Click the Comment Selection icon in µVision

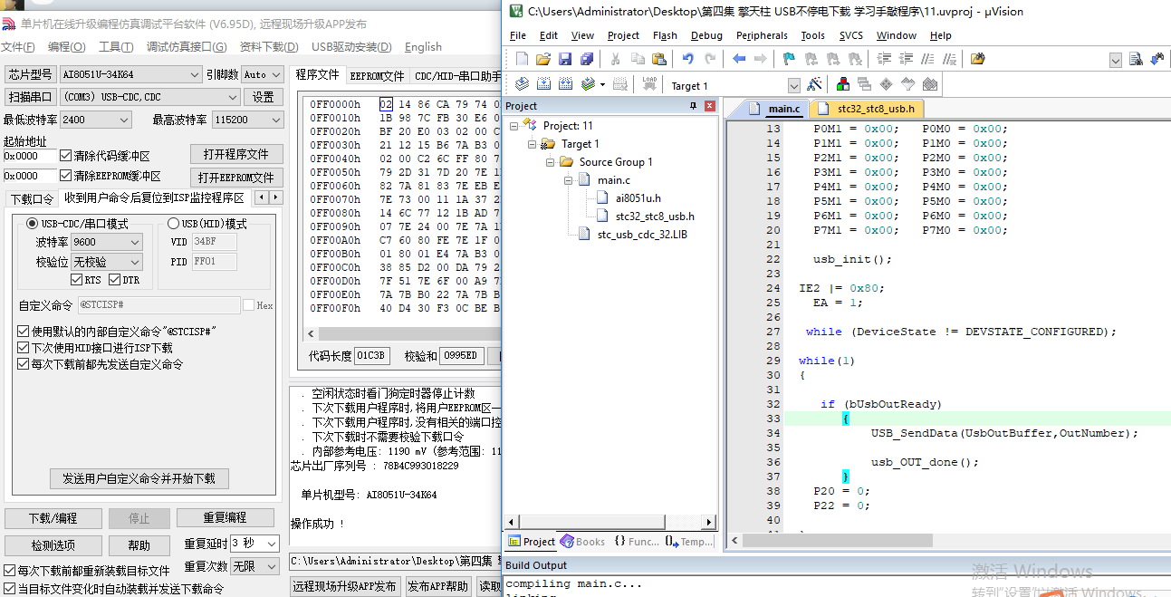tap(927, 59)
